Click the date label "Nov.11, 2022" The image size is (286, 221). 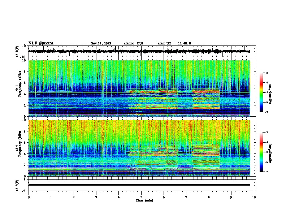(101, 43)
